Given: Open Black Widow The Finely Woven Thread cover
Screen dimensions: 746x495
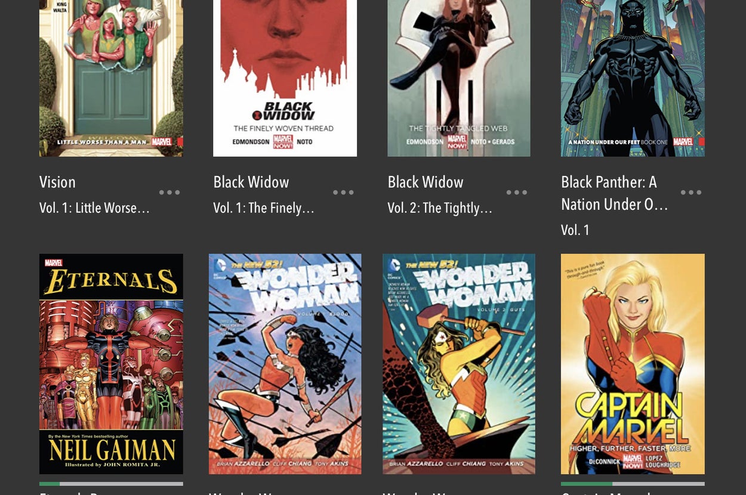Looking at the screenshot, I should click(285, 78).
